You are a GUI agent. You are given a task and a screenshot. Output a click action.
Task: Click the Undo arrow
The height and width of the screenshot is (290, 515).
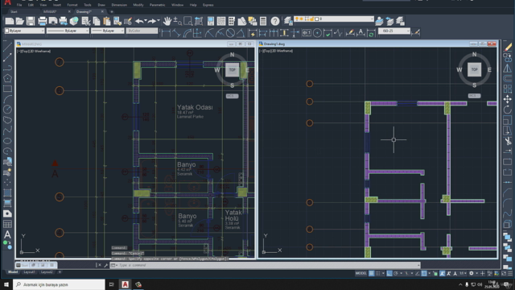139,22
